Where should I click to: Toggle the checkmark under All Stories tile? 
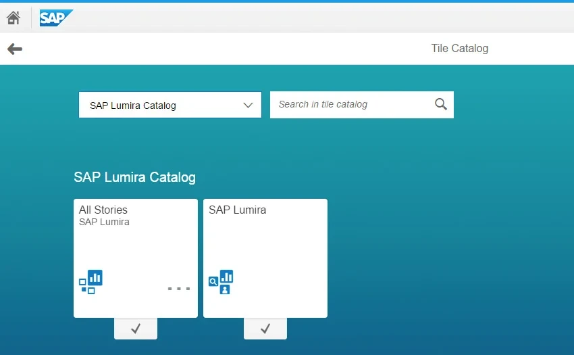click(136, 328)
